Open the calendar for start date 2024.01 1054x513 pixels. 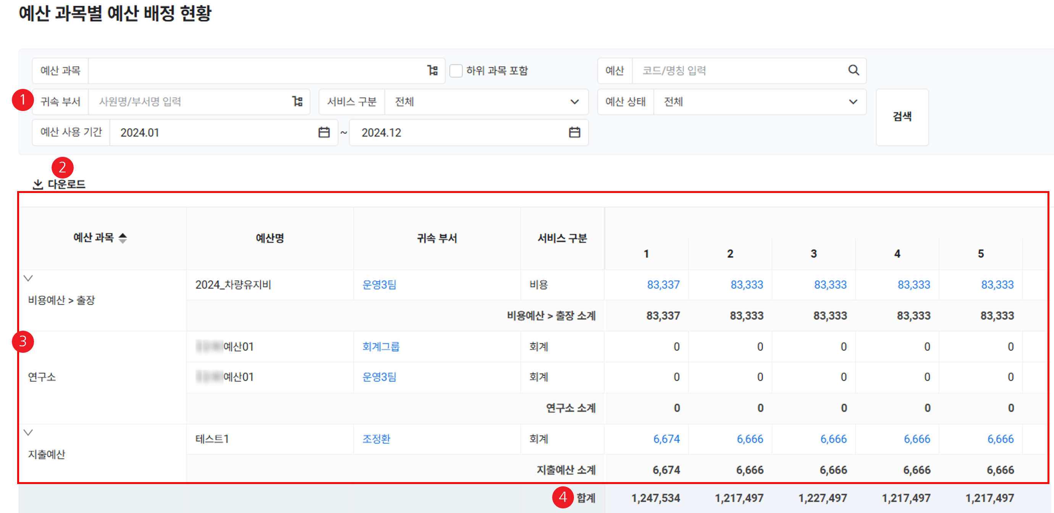pos(324,132)
